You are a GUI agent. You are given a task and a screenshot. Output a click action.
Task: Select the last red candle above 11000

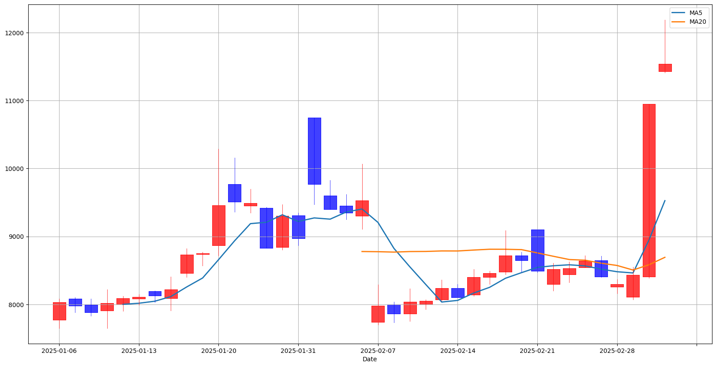(x=665, y=68)
